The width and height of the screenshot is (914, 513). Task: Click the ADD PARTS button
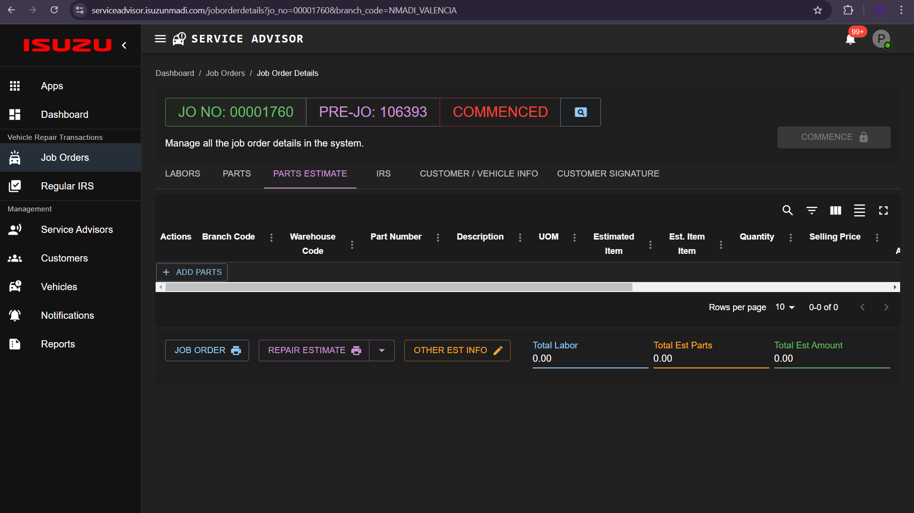[192, 272]
